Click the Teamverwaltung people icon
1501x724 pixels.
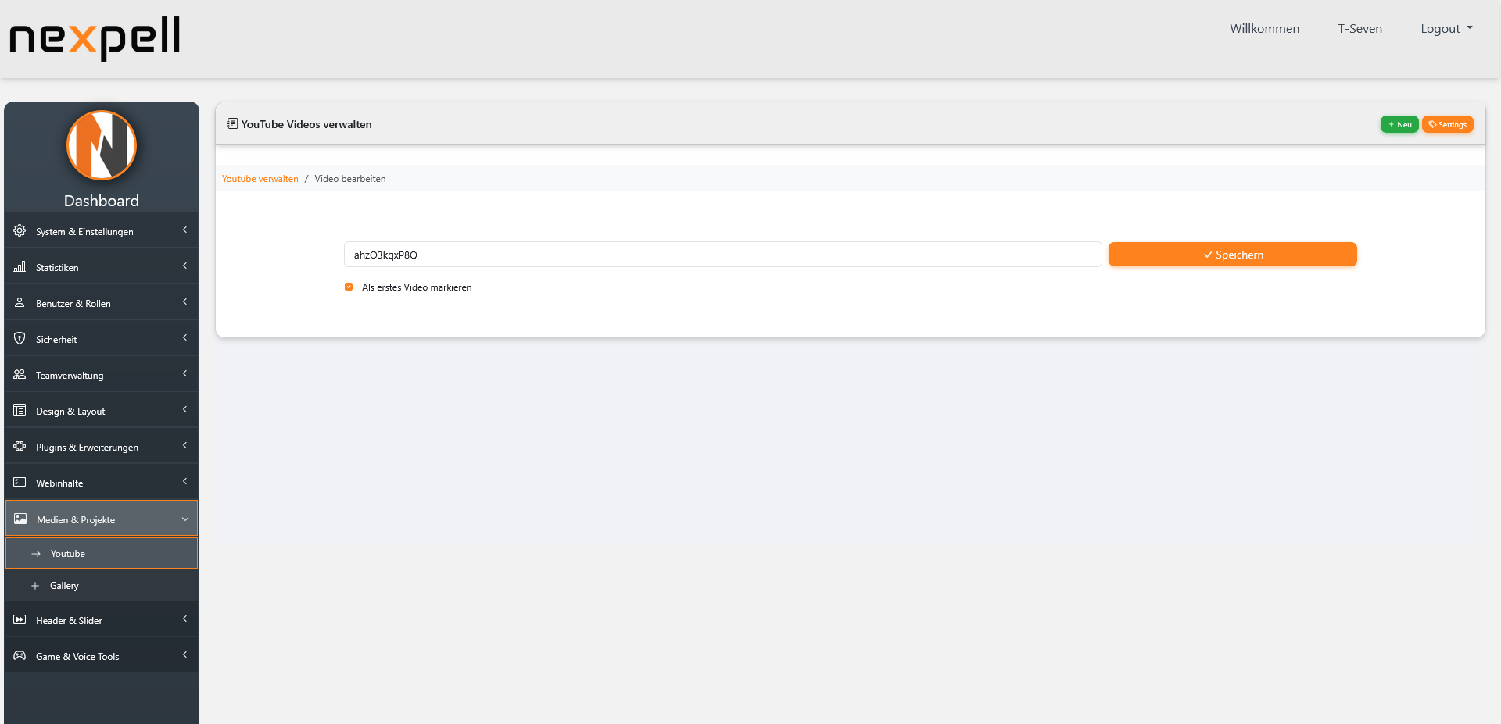pos(19,374)
